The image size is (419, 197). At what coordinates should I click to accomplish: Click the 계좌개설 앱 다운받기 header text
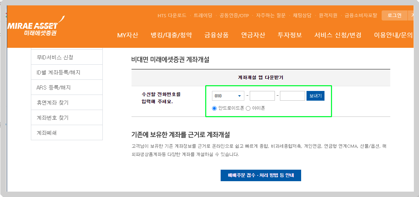click(x=261, y=78)
